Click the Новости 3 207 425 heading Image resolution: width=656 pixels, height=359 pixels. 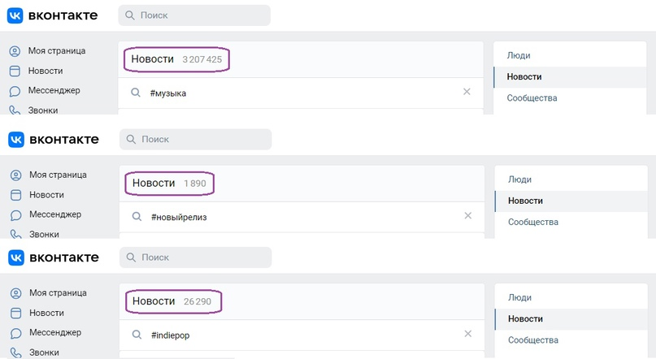pos(176,59)
